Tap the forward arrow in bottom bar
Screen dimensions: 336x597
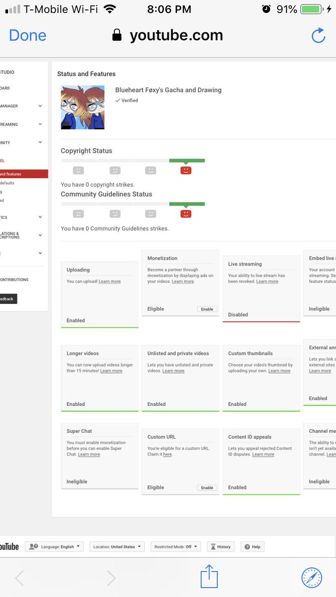pos(111,578)
